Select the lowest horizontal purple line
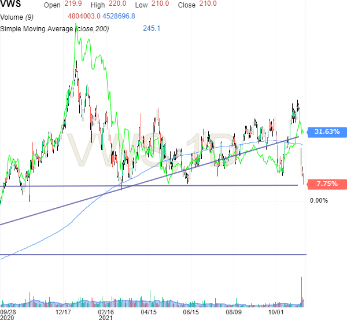 click(x=150, y=255)
